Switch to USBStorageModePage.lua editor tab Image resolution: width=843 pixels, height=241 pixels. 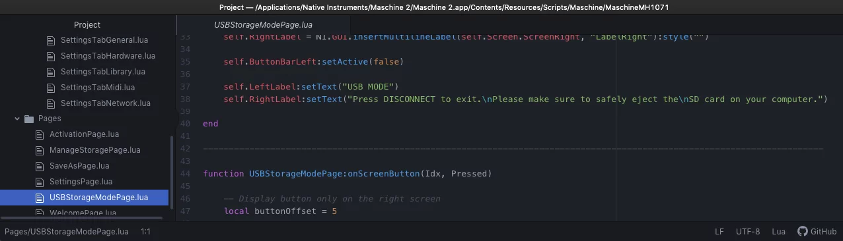coord(263,25)
